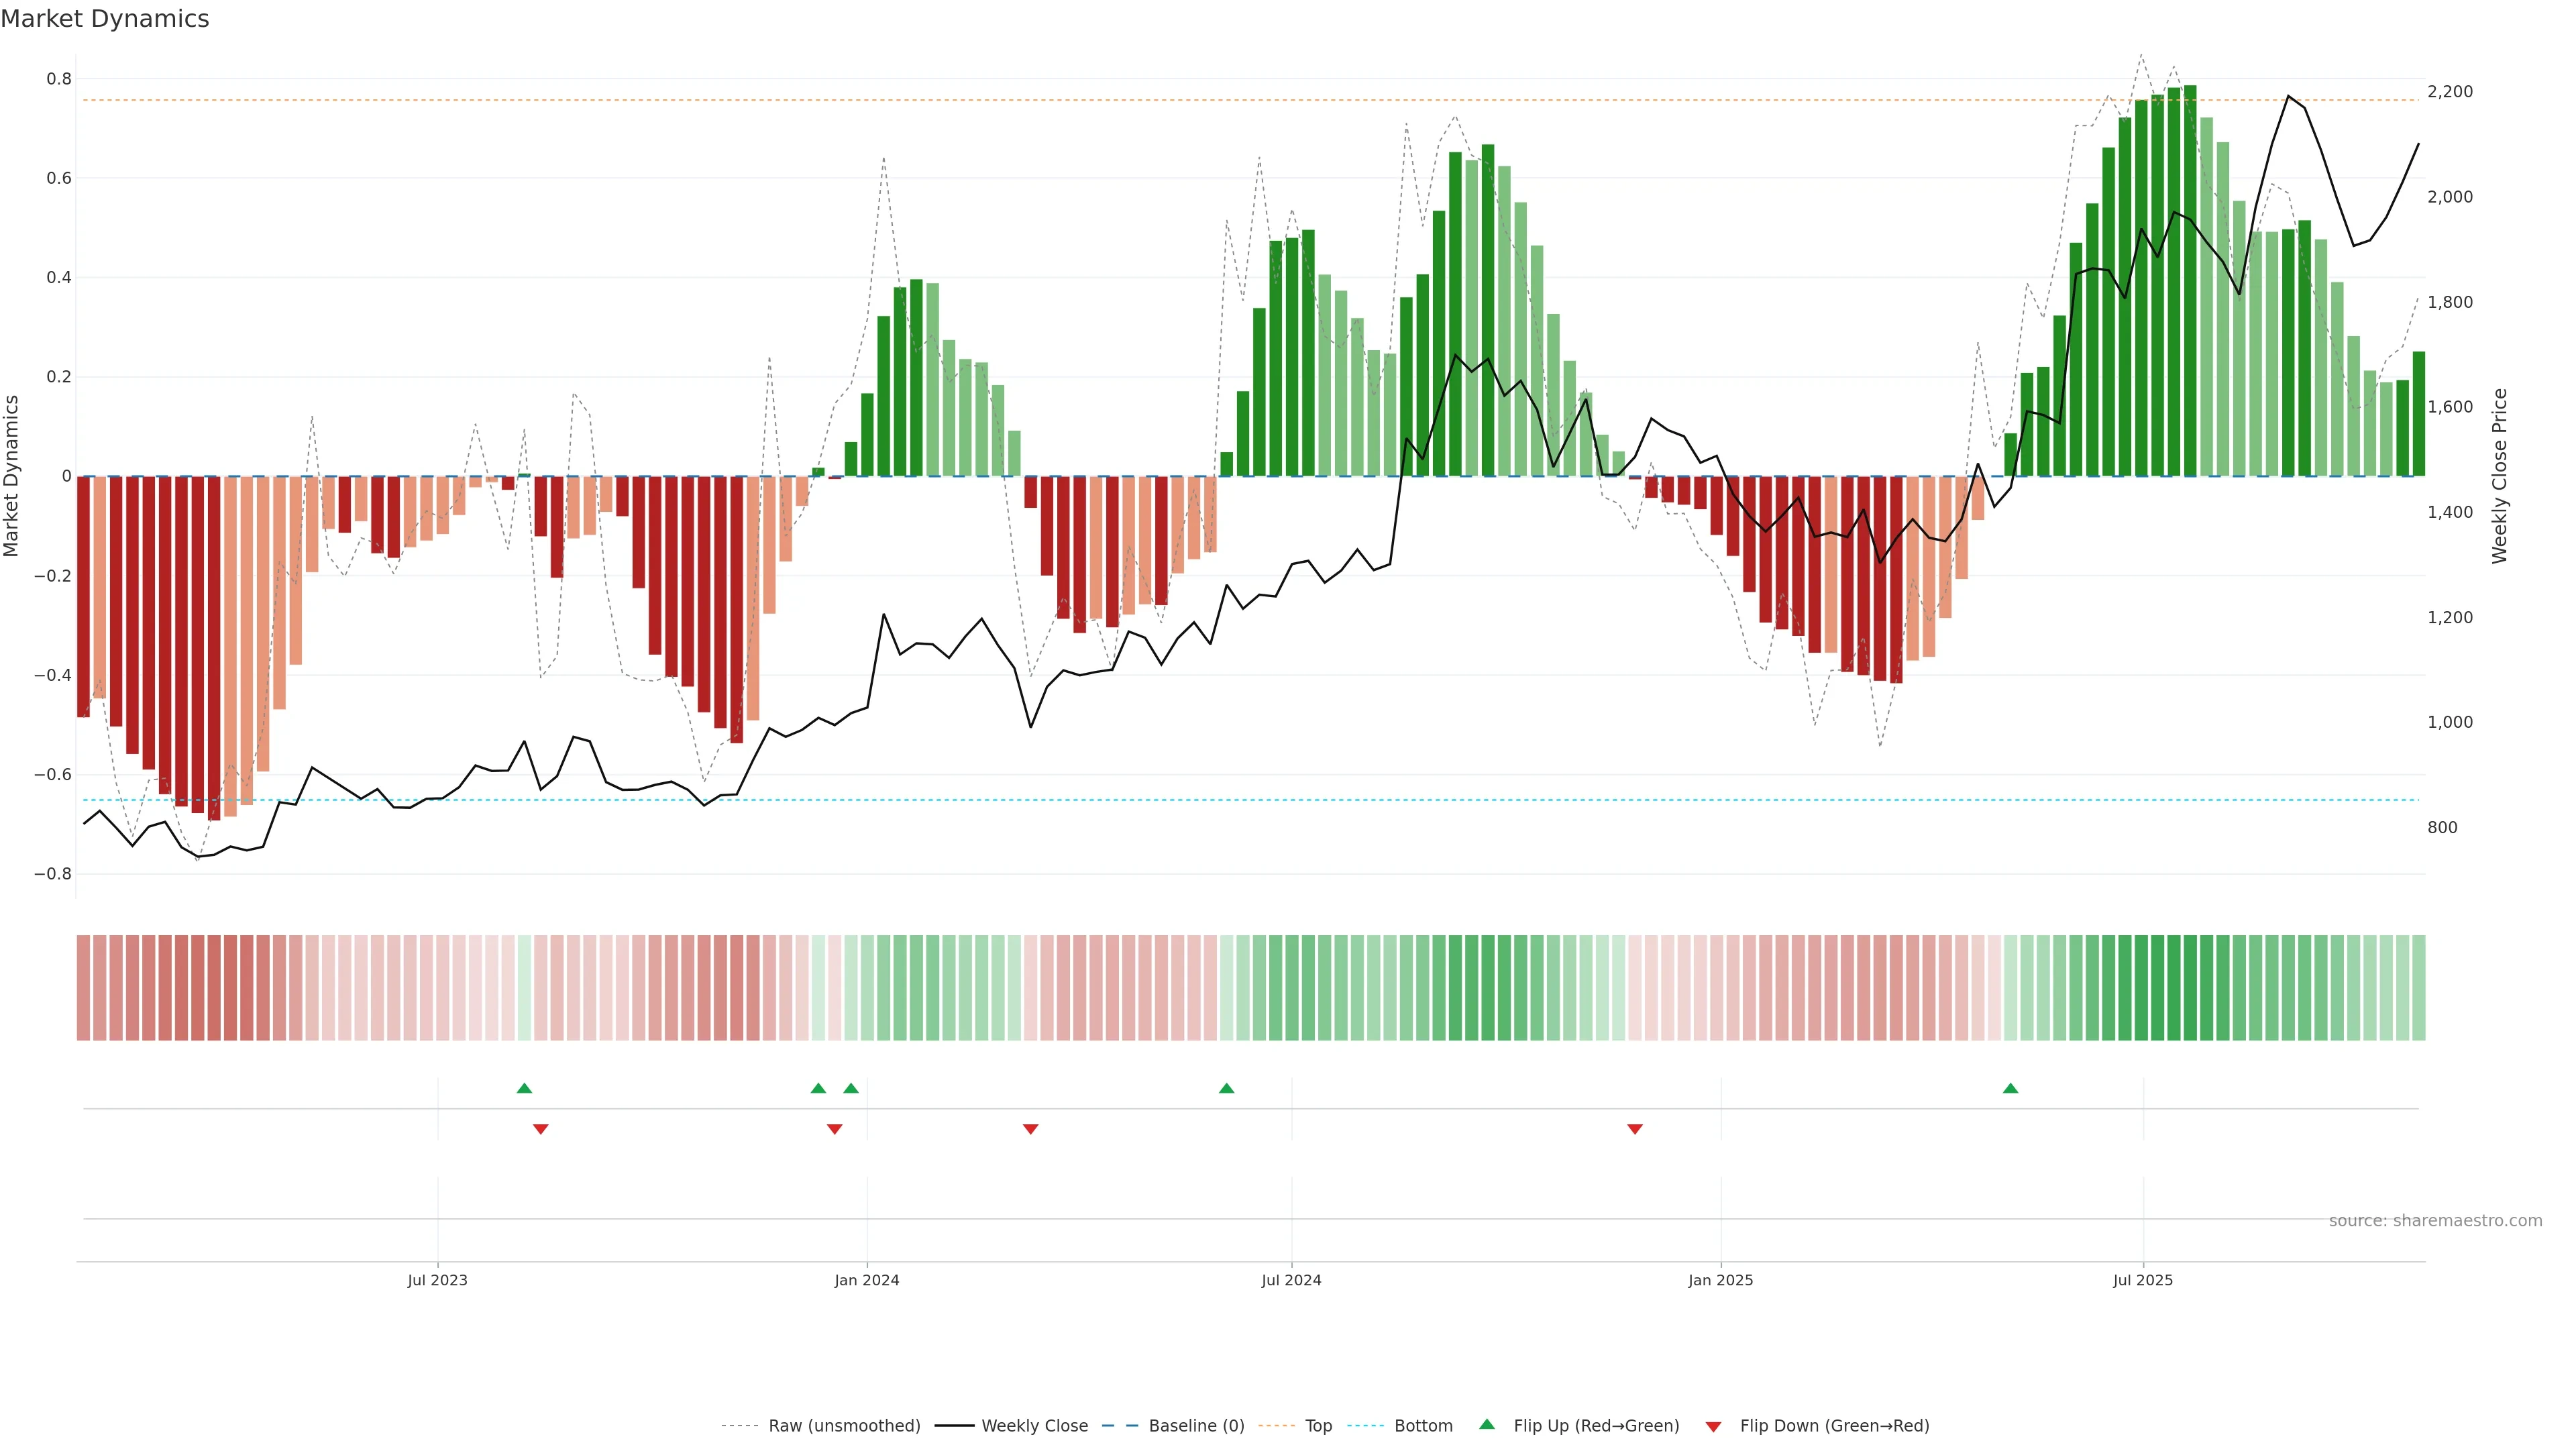Toggle the Baseline (0) legend entry
The width and height of the screenshot is (2576, 1449).
(1196, 1426)
